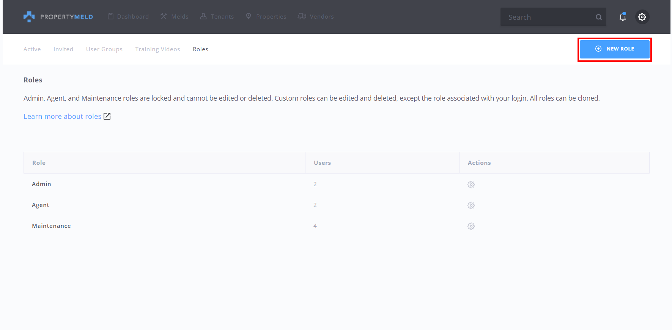Open the notifications bell
Screen dimensions: 672x330
(x=623, y=17)
